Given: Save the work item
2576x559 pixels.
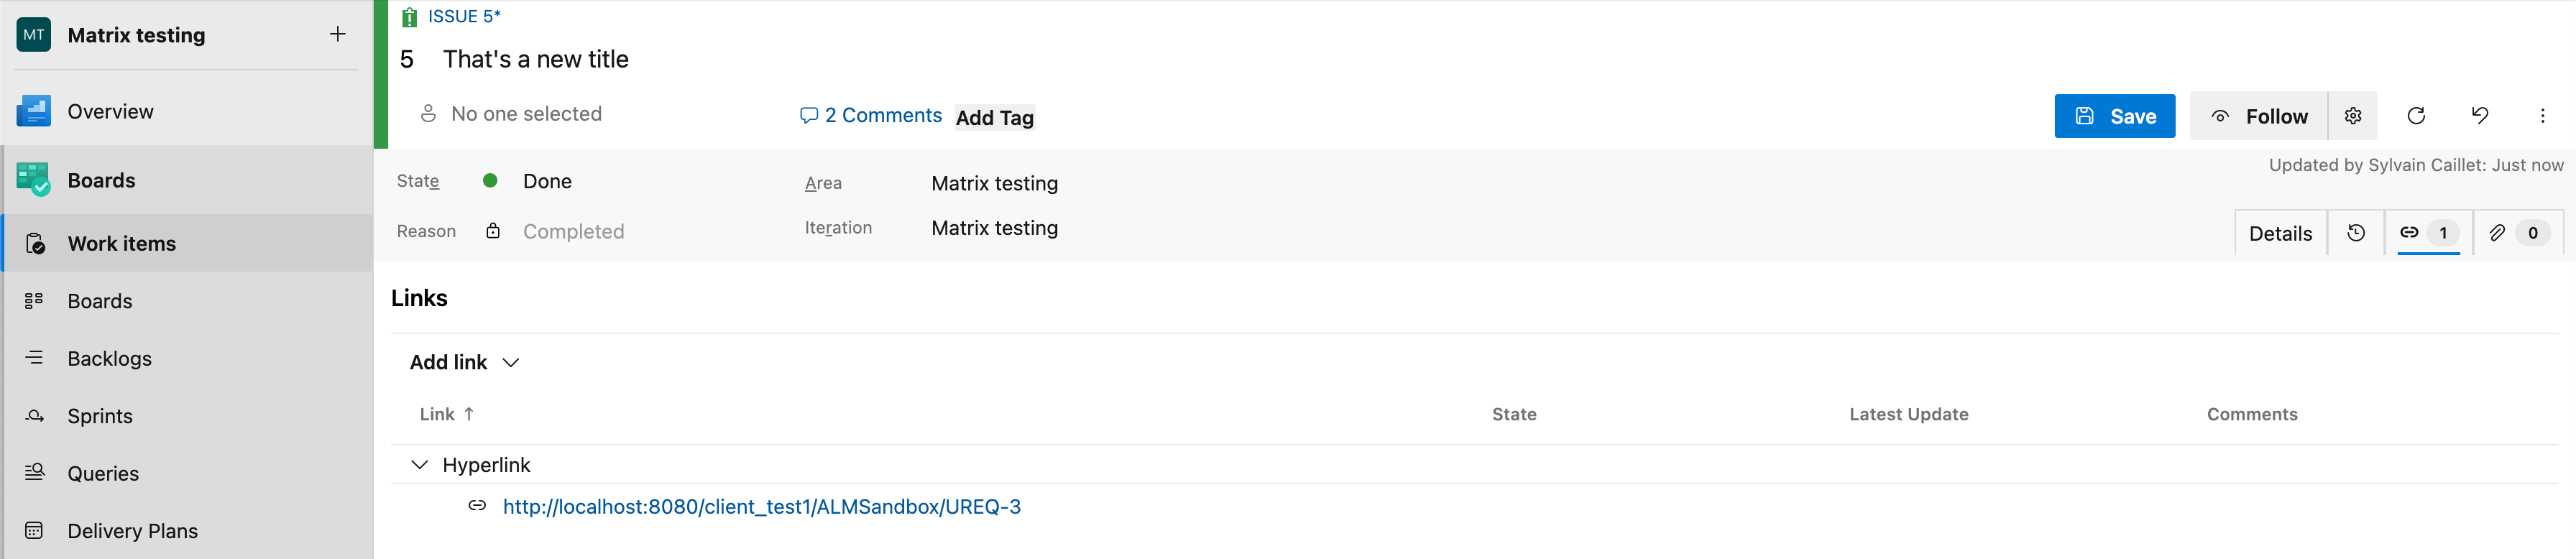Looking at the screenshot, I should 2114,116.
